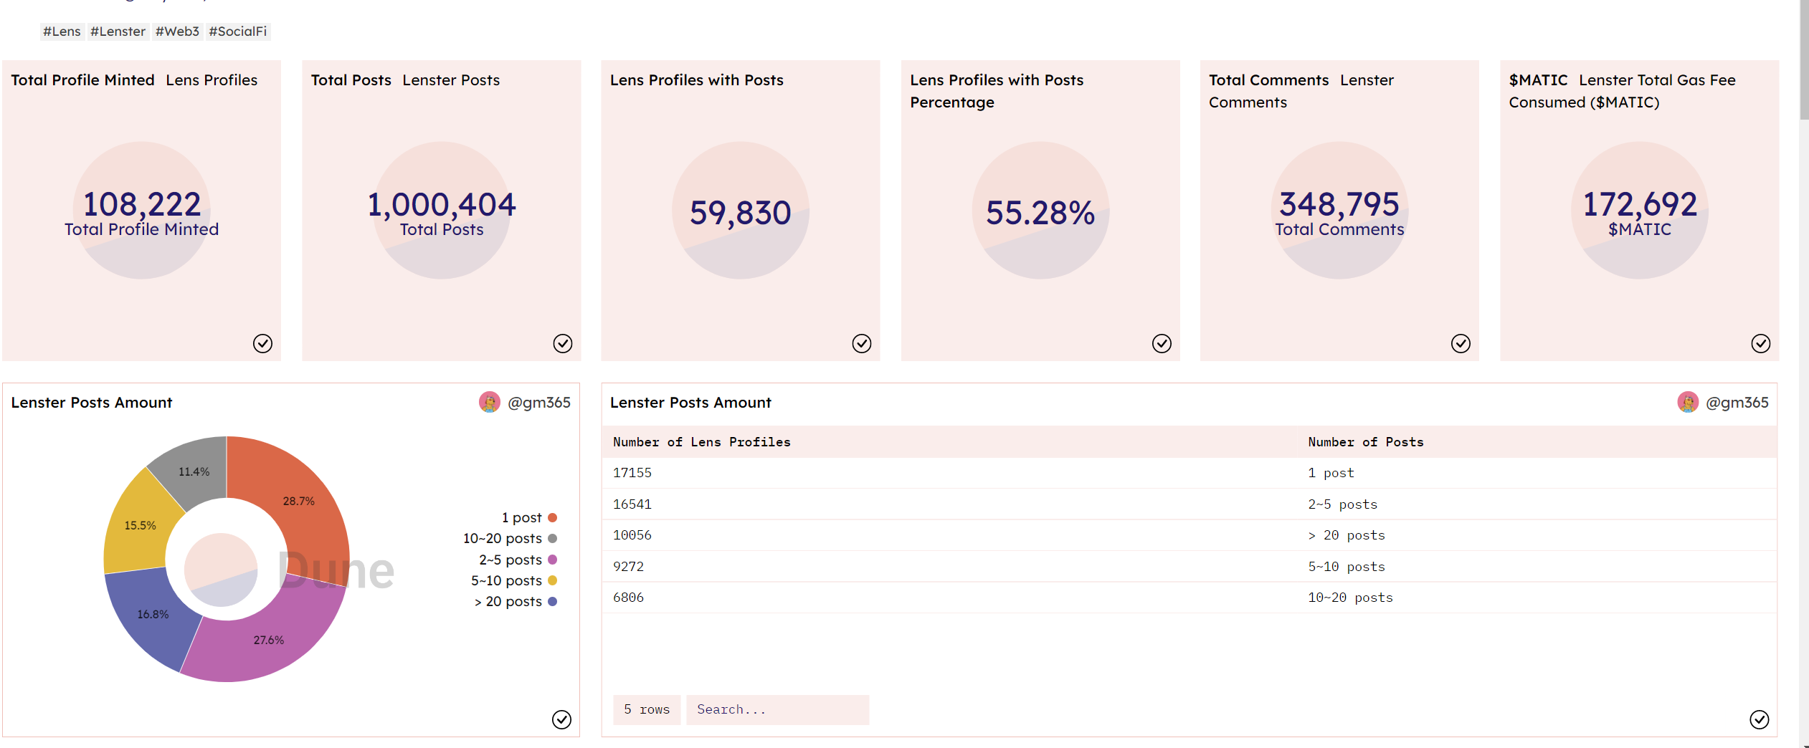Select table cell '9272'

click(x=628, y=567)
